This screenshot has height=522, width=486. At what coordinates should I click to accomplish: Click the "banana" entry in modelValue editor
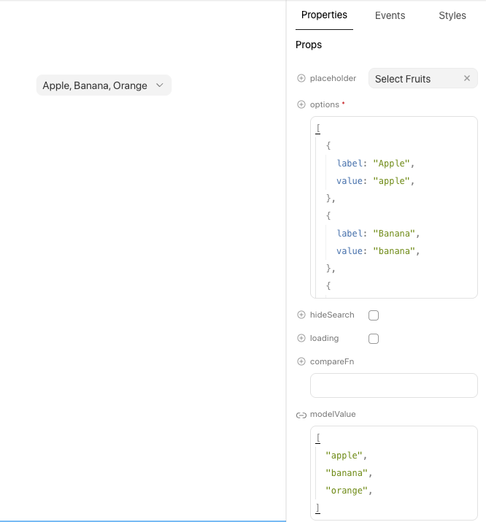coord(346,473)
